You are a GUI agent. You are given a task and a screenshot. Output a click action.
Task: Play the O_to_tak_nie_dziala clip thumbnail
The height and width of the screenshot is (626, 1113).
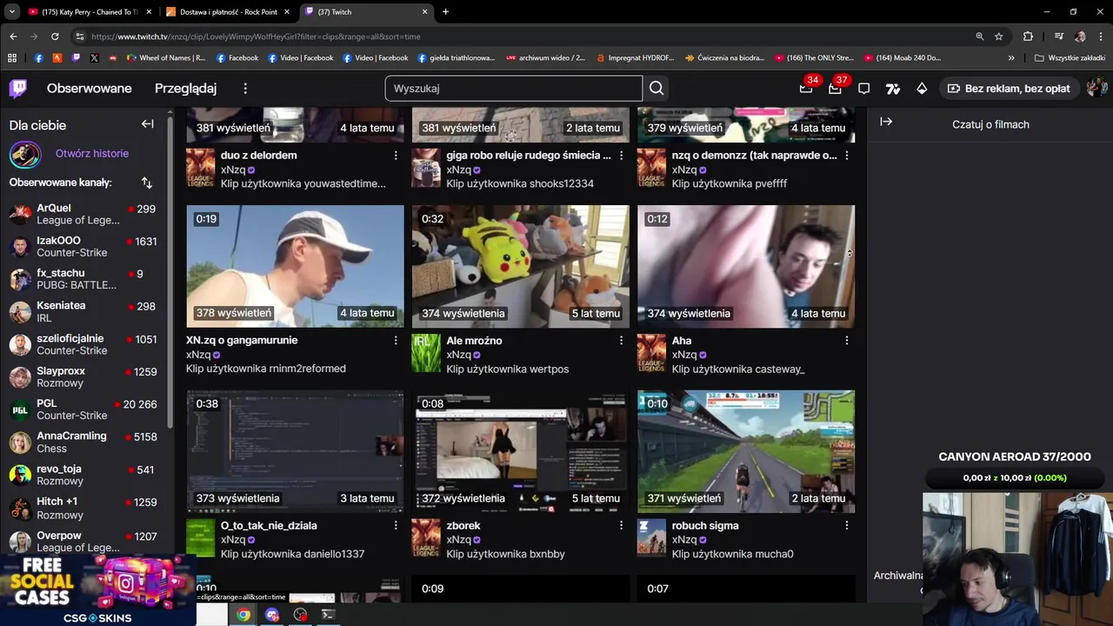295,451
